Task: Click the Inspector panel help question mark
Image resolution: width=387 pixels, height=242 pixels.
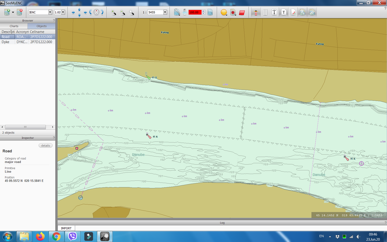Action: 54,138
